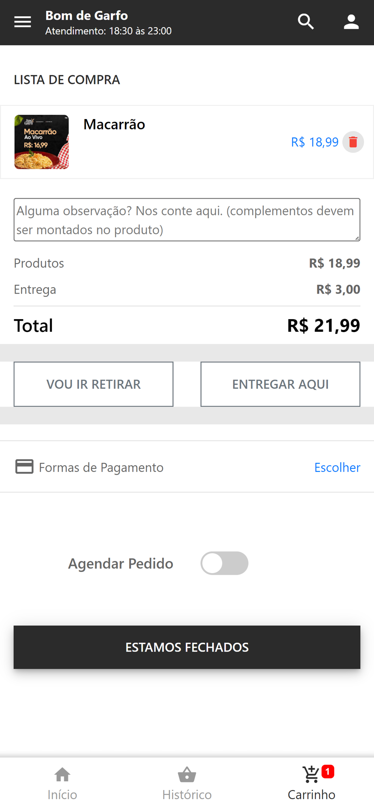Tap the Histórico basket icon
This screenshot has width=374, height=810.
(x=187, y=775)
